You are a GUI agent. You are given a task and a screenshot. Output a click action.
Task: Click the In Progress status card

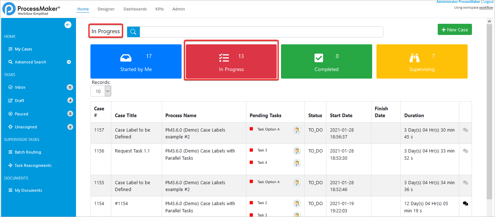pos(231,61)
